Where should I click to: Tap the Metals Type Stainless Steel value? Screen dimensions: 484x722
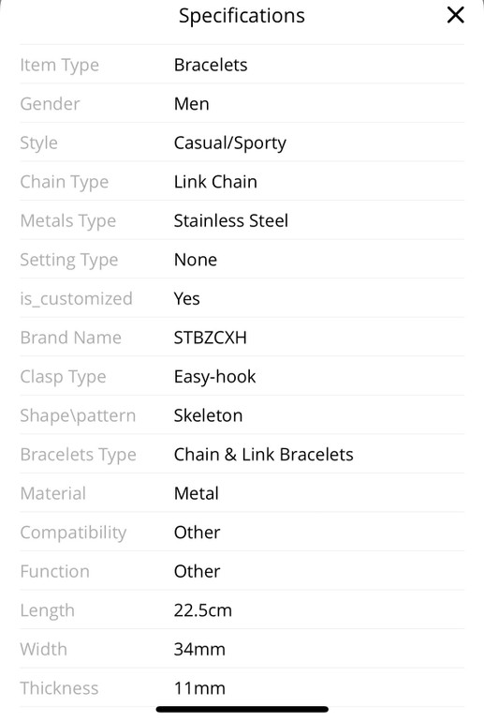pos(230,221)
